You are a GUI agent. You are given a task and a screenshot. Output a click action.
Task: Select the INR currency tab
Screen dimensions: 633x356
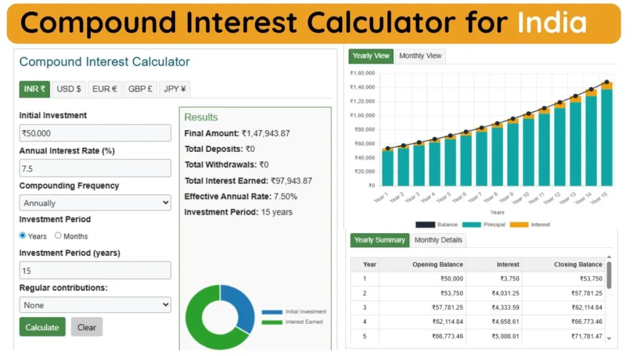click(x=33, y=89)
